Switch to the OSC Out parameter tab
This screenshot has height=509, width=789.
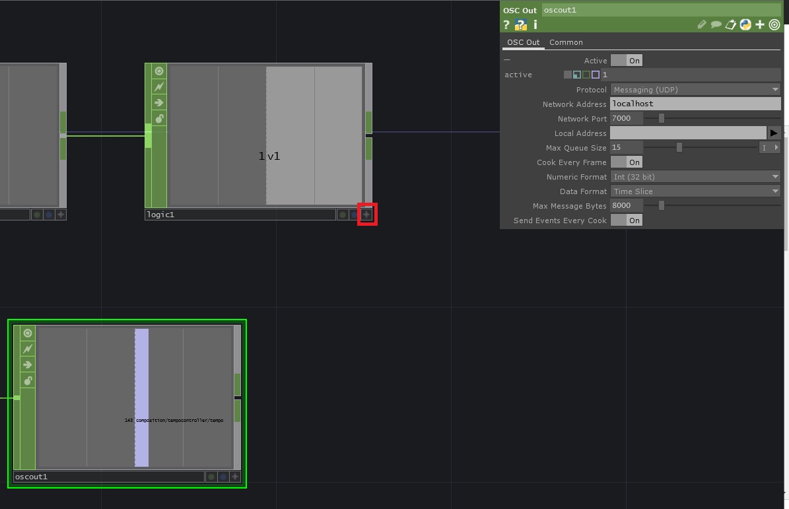point(524,42)
